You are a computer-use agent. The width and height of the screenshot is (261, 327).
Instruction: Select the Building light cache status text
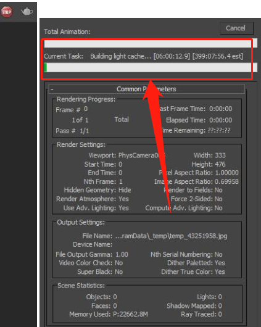pyautogui.click(x=120, y=56)
